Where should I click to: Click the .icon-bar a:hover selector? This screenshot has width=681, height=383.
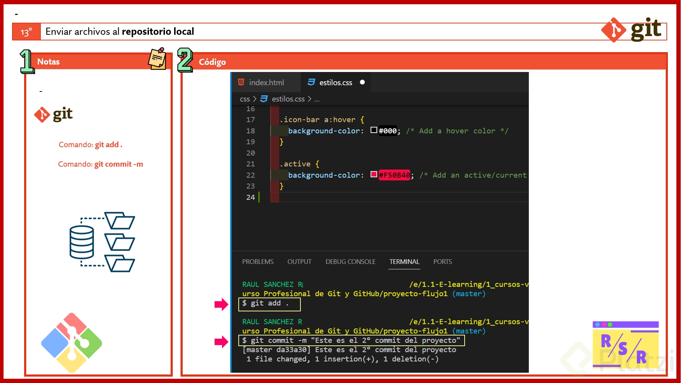(317, 120)
